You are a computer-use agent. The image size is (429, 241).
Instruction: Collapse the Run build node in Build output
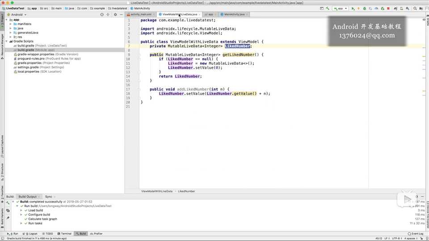pos(17,206)
